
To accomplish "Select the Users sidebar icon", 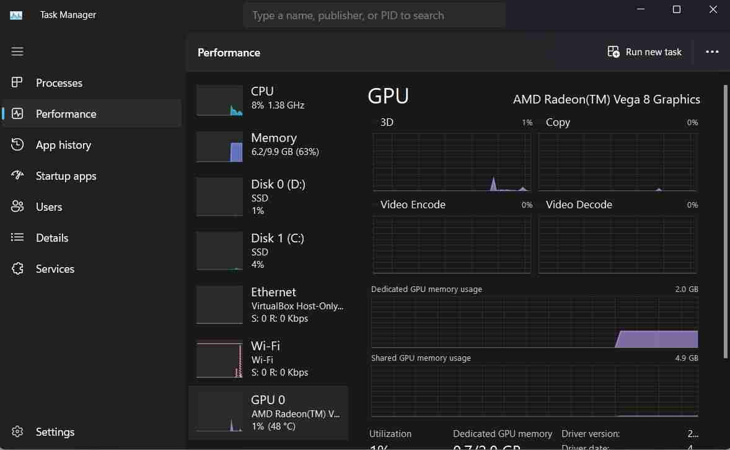I will pos(17,206).
